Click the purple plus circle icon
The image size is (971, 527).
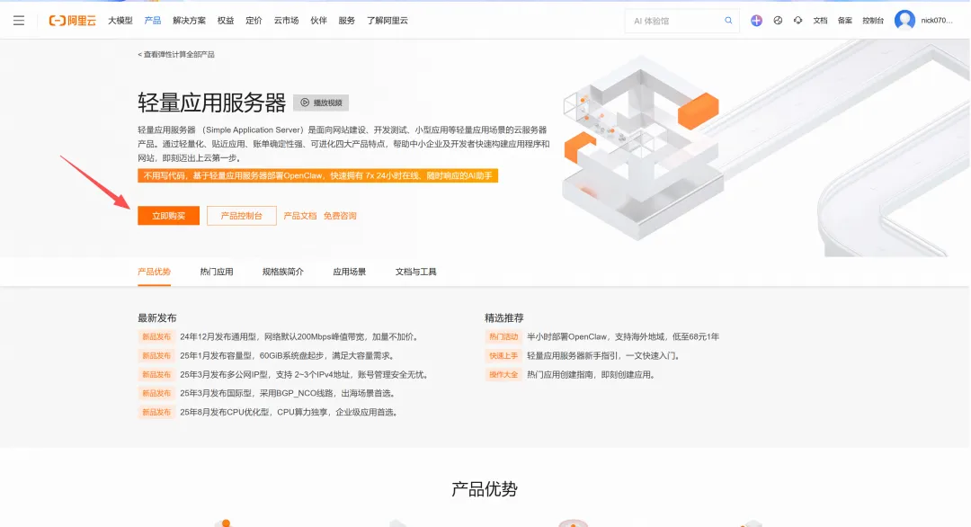tap(756, 21)
